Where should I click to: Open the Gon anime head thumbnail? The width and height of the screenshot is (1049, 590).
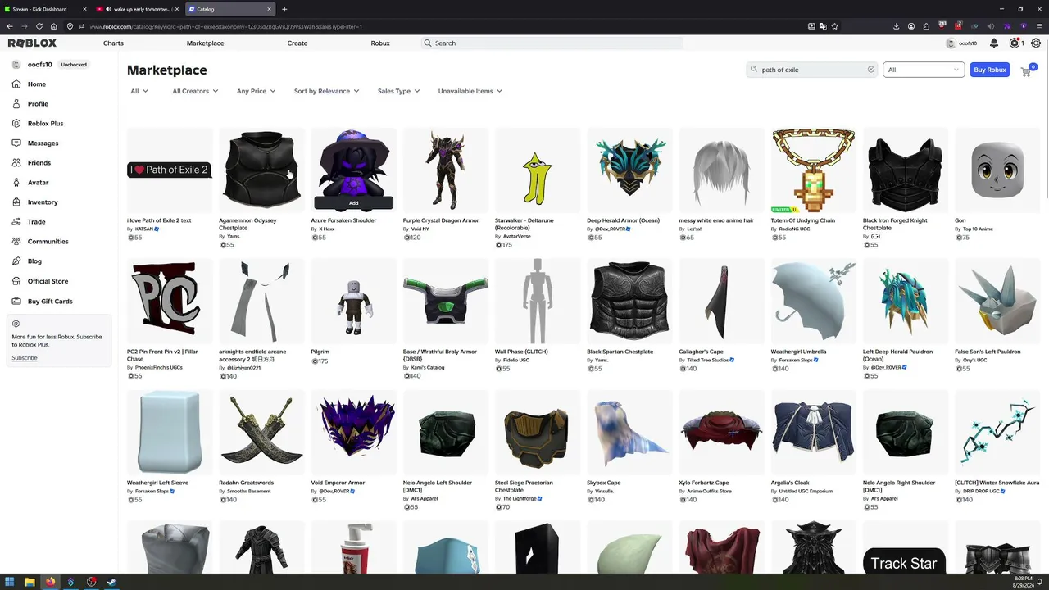pyautogui.click(x=997, y=170)
